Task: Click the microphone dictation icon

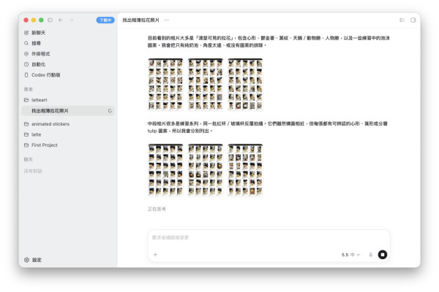Action: click(x=370, y=255)
